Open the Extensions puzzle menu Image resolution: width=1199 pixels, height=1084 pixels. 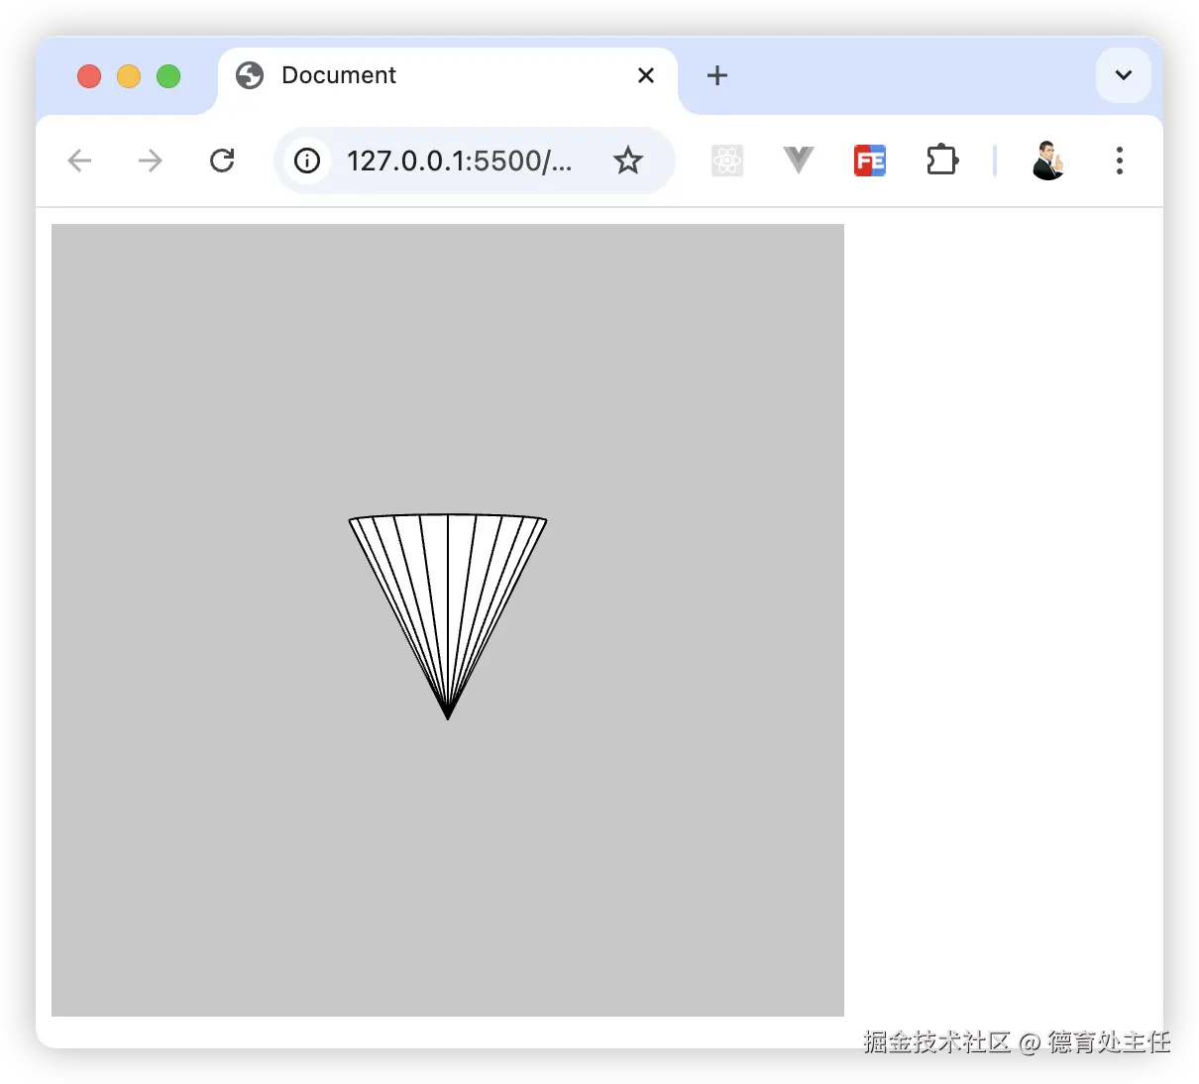942,160
